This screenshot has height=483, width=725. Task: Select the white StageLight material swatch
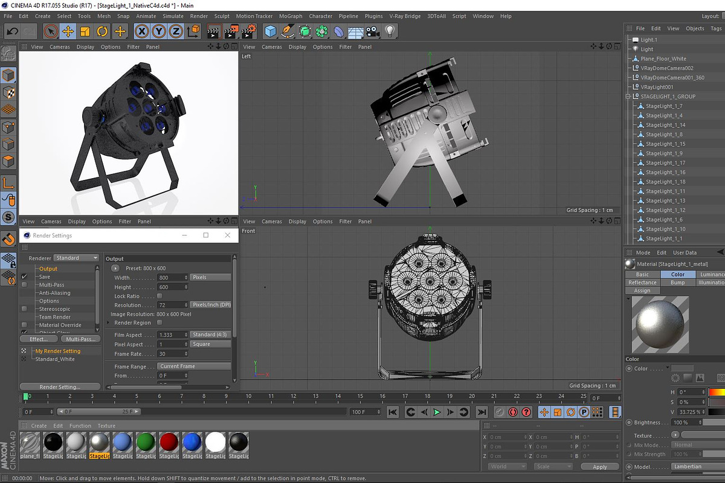[216, 443]
